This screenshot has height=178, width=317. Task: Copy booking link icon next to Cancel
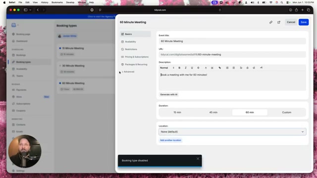tap(271, 22)
